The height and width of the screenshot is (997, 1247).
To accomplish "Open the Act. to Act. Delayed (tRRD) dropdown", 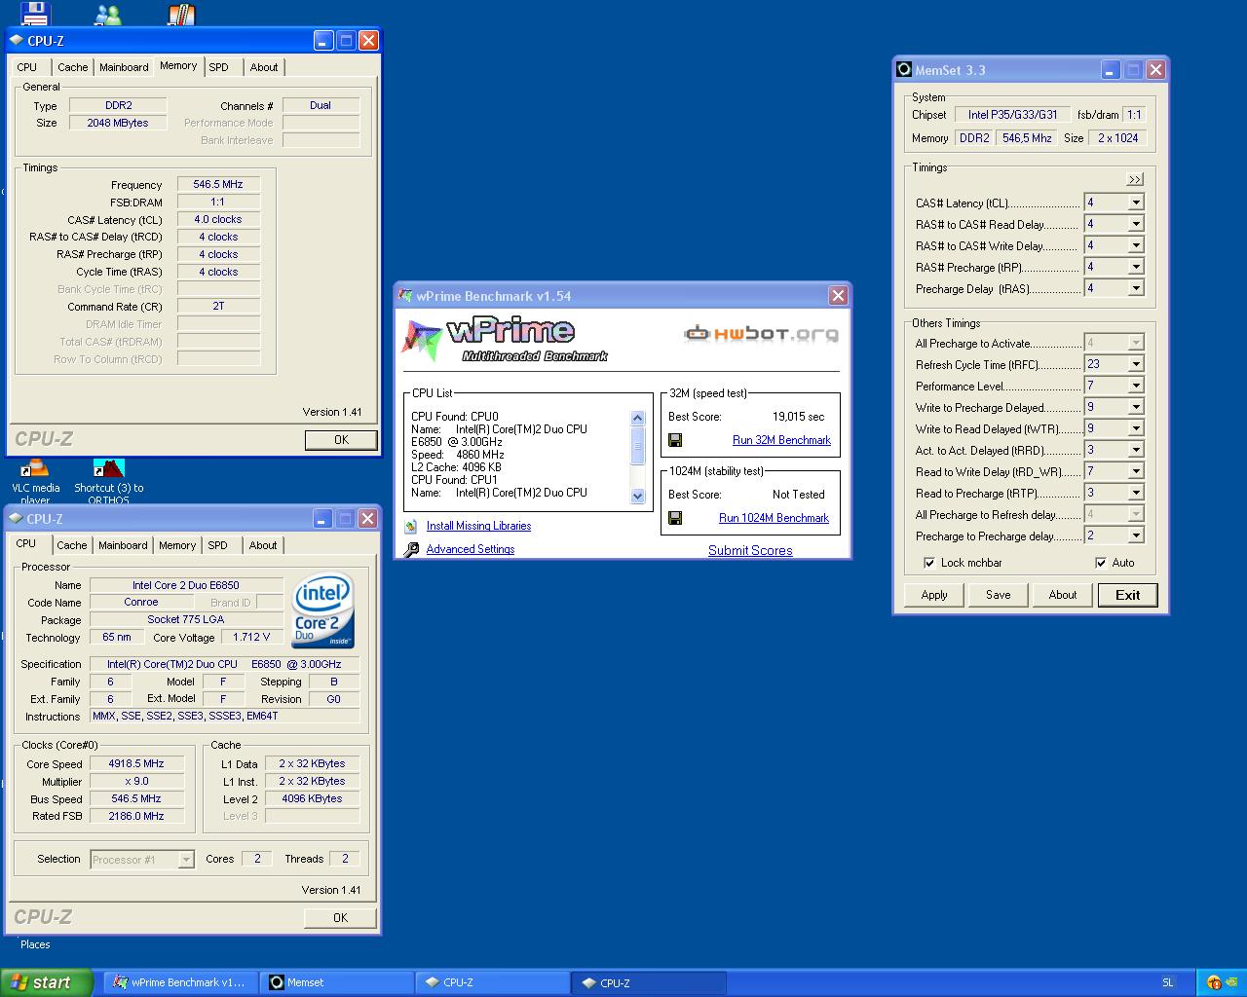I will tap(1136, 450).
